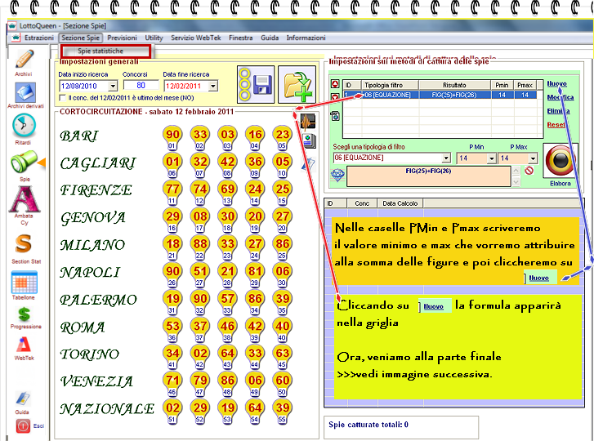Open the Estrazioni menu
Viewport: 594px width, 441px height.
point(39,38)
